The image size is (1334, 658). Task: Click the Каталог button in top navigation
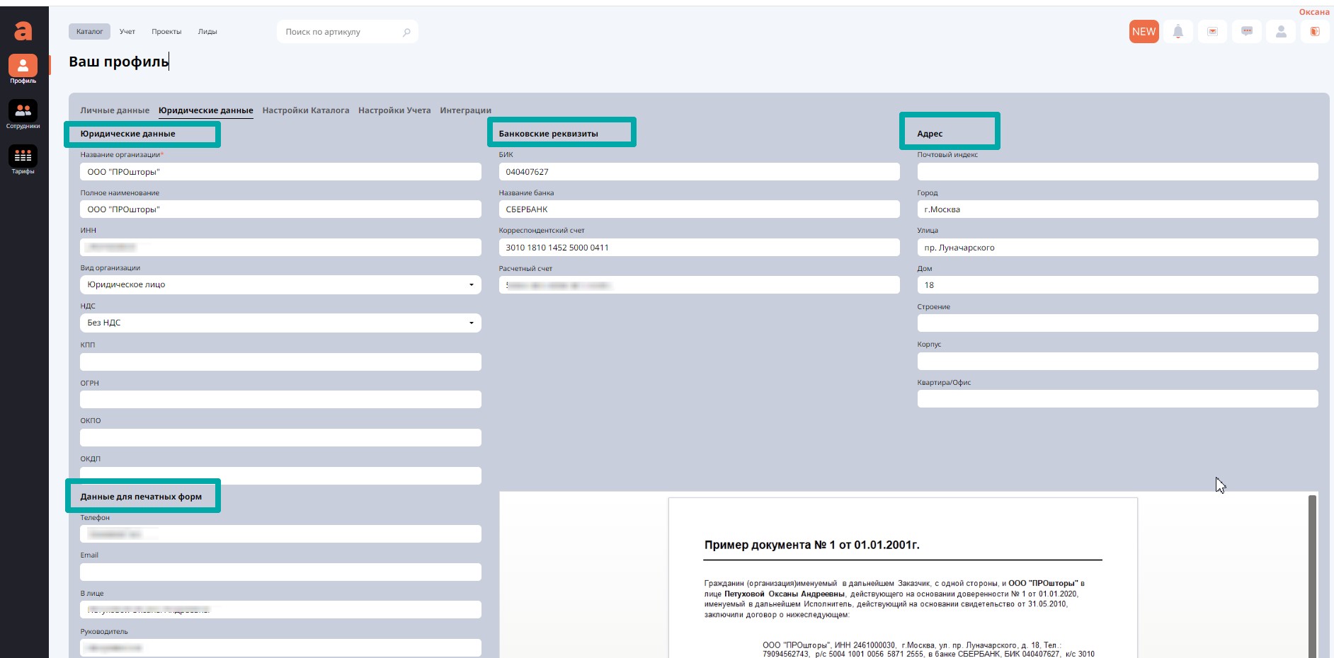tap(90, 32)
